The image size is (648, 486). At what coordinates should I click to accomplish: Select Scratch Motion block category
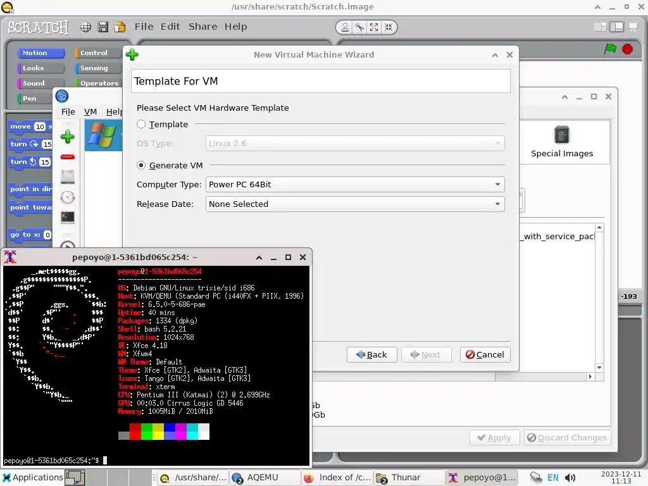click(41, 53)
